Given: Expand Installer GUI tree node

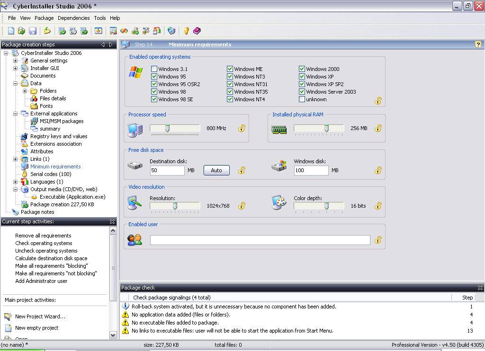Looking at the screenshot, I should tap(15, 68).
